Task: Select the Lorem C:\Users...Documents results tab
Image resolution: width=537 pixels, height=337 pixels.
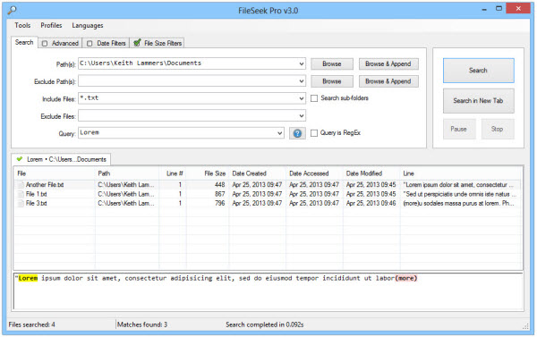Action: (61, 159)
